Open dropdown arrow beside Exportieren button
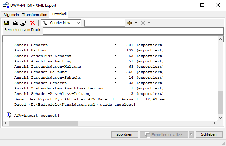The width and height of the screenshot is (226, 146). click(x=191, y=134)
